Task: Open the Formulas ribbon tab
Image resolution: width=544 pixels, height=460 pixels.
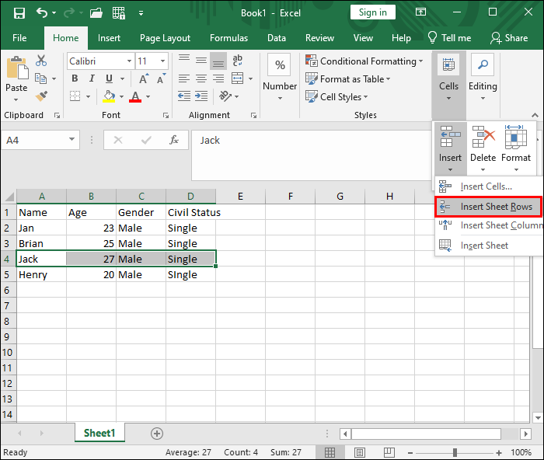Action: click(228, 38)
